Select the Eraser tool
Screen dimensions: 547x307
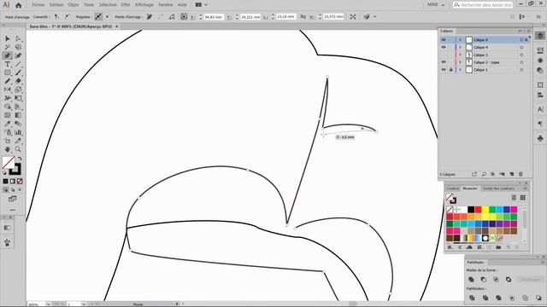pyautogui.click(x=18, y=81)
